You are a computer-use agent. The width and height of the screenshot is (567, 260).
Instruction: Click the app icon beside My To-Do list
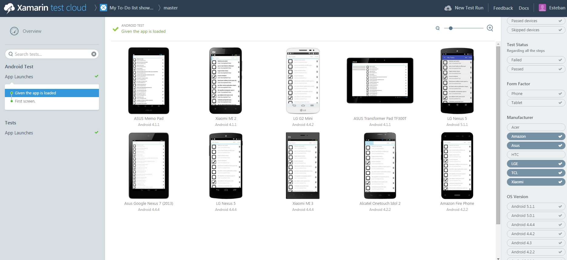pos(104,8)
